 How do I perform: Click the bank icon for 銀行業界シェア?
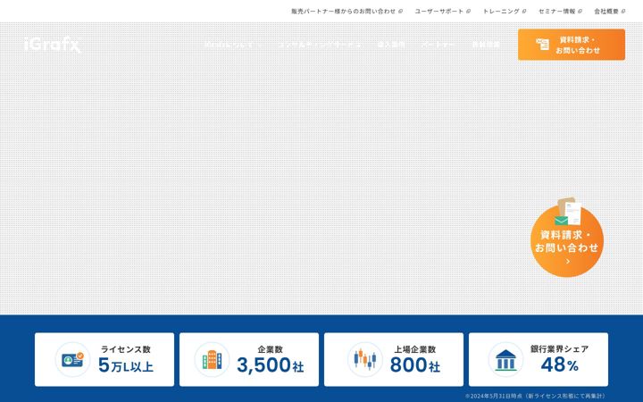point(505,360)
